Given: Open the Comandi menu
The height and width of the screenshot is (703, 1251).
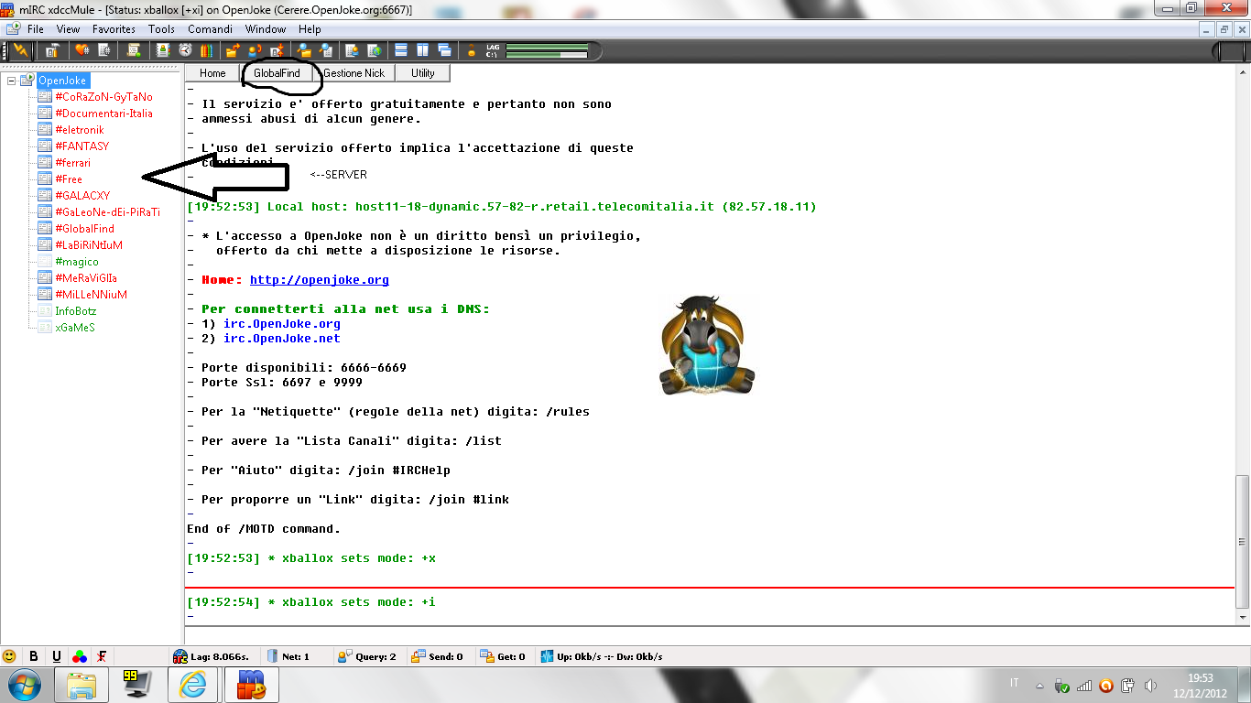Looking at the screenshot, I should click(x=210, y=29).
